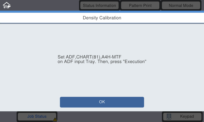Confirm with the blue OK button

[102, 102]
